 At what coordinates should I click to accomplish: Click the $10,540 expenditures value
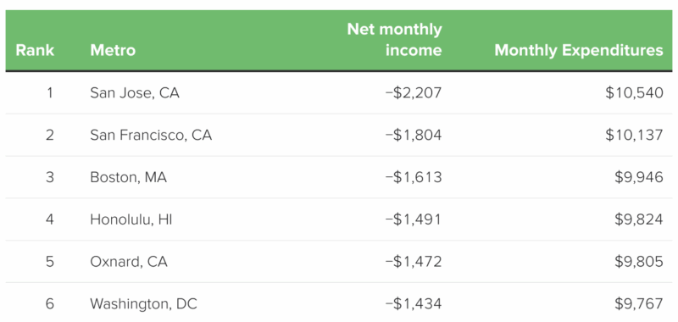[x=634, y=93]
